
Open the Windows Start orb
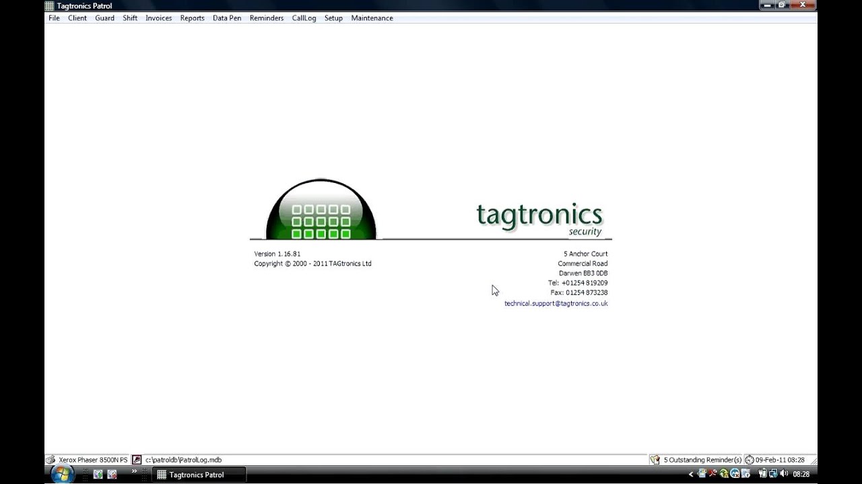click(62, 474)
